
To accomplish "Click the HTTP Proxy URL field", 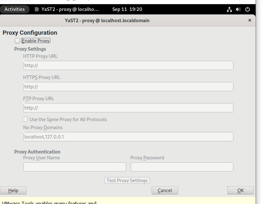I will pos(128,66).
